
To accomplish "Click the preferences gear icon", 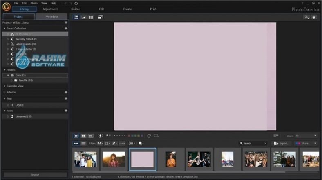I will coord(76,3).
